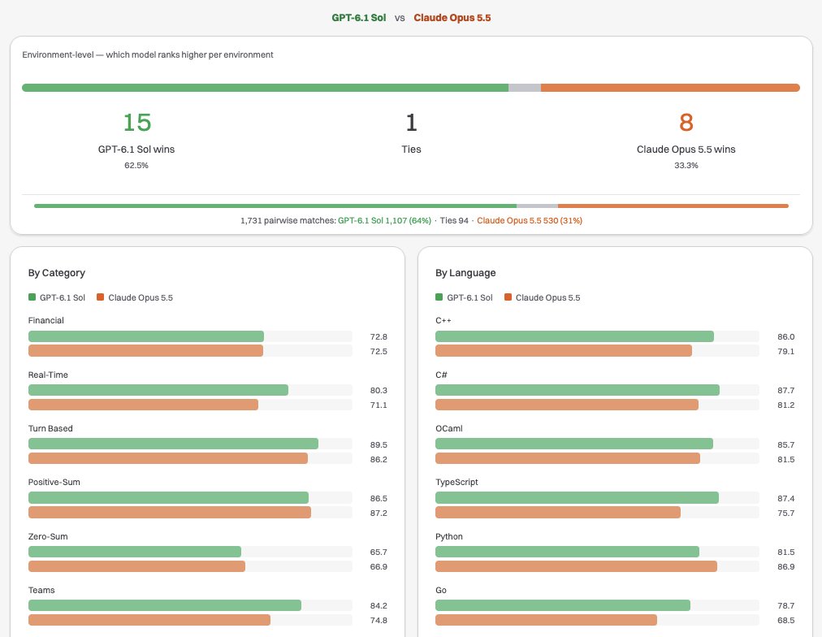
Task: Click the Zero-Sum value 66.9
Action: pos(379,567)
